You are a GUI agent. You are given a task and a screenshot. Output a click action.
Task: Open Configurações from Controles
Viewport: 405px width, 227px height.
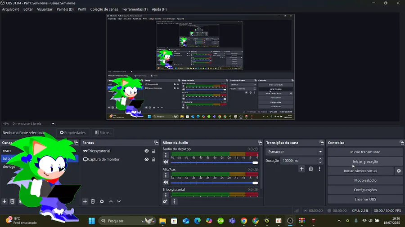[x=365, y=190]
